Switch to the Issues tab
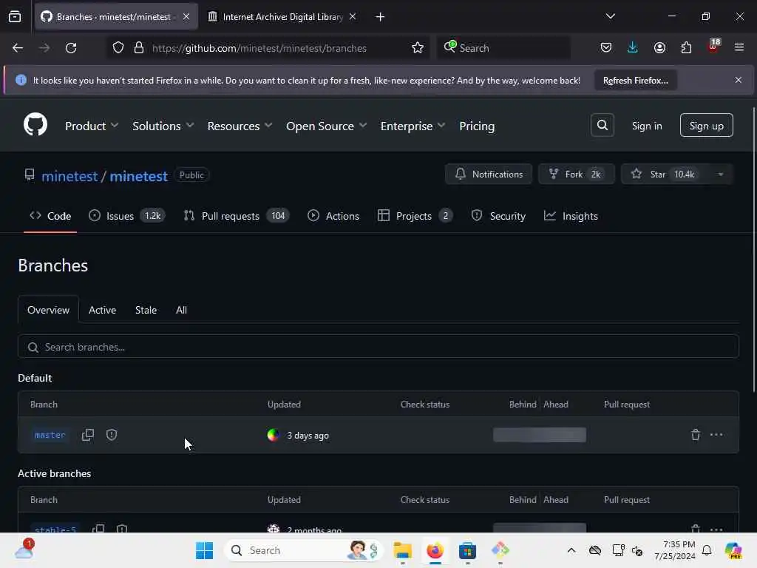The height and width of the screenshot is (568, 757). coord(126,216)
